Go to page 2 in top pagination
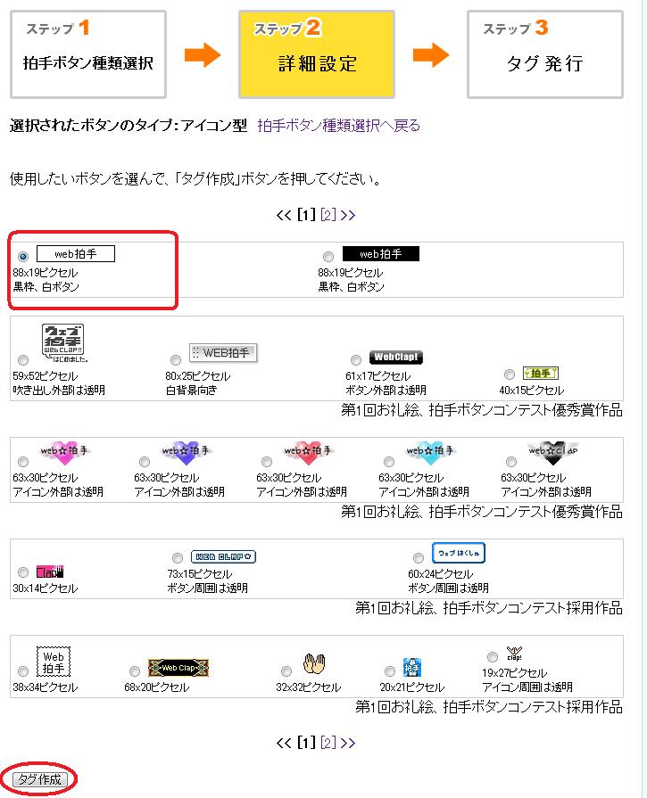Image resolution: width=647 pixels, height=798 pixels. (x=328, y=215)
